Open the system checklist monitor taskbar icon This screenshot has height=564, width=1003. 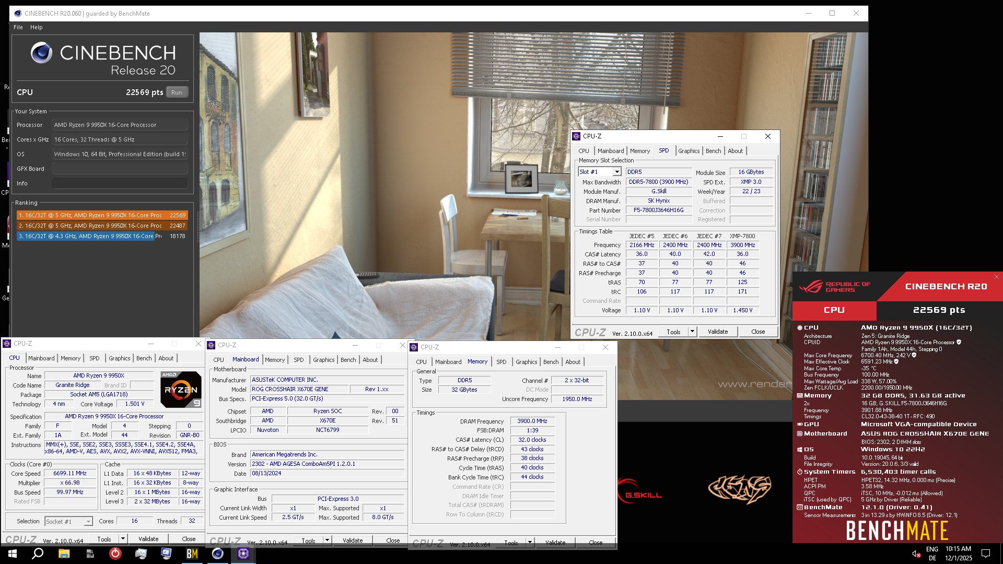(x=166, y=554)
